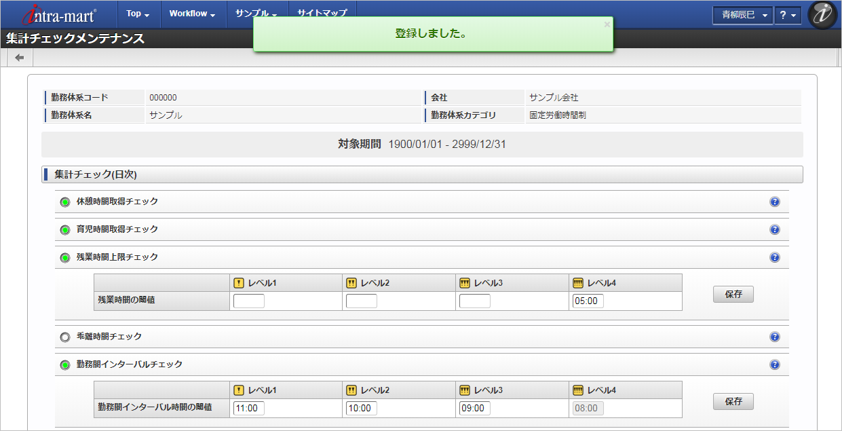The height and width of the screenshot is (431, 842).
Task: Open help for 残業時間上限チェック
Action: (775, 257)
